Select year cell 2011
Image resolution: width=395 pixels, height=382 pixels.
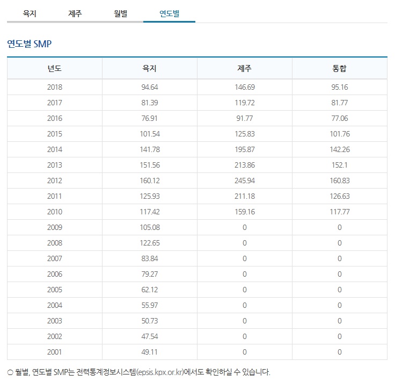(x=54, y=197)
